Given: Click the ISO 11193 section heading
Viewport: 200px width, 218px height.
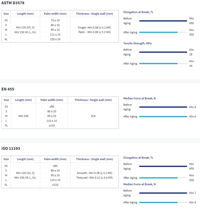Looking at the screenshot, I should click(x=11, y=149).
